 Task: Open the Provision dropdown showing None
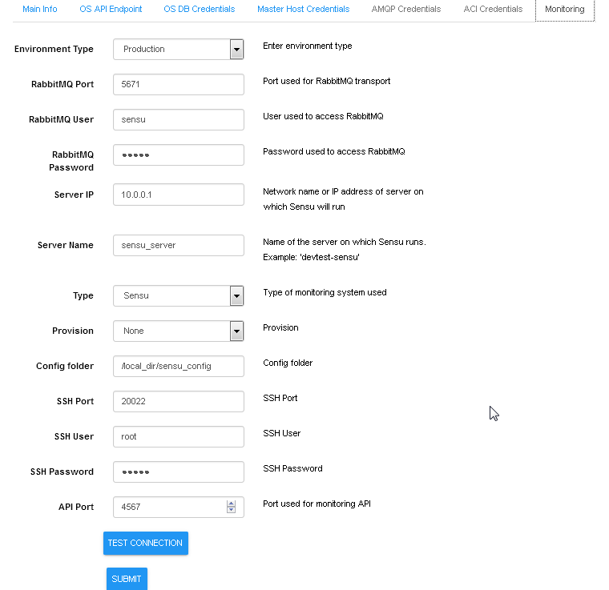[178, 331]
